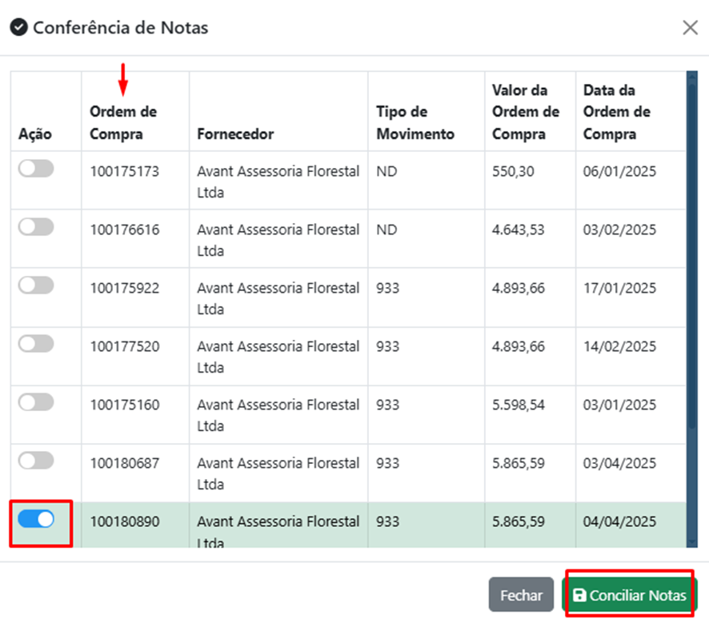Image resolution: width=709 pixels, height=623 pixels.
Task: Switch on toggle for order 100177520
Action: click(x=36, y=344)
